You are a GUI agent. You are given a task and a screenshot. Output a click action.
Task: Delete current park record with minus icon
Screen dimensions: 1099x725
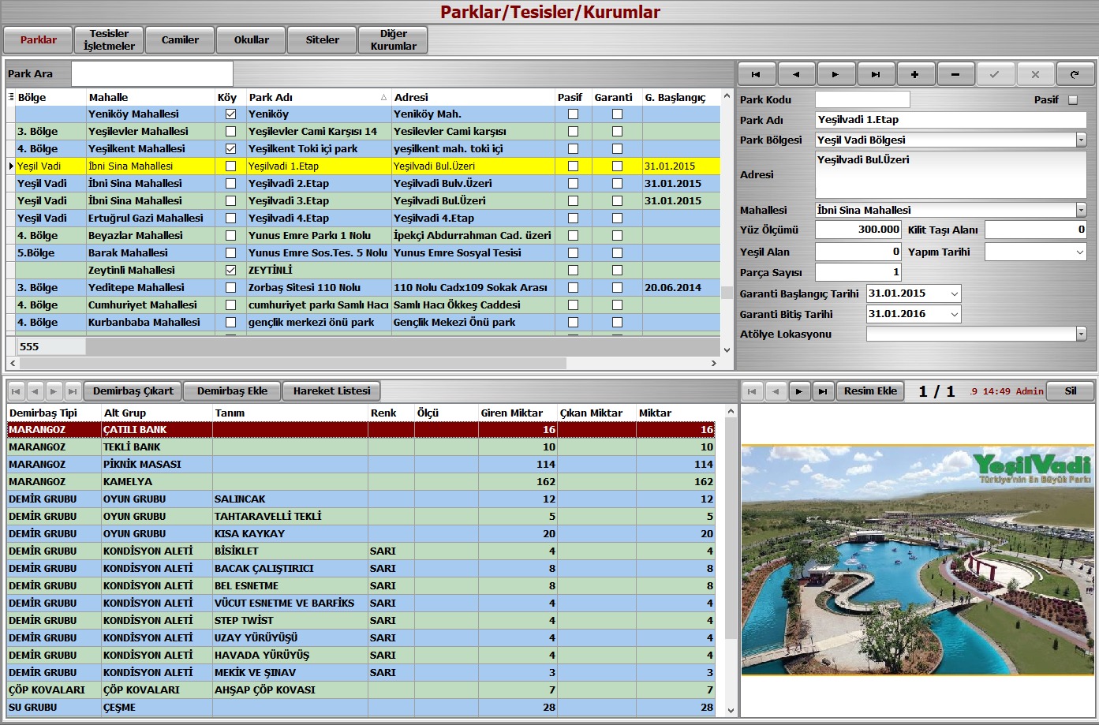pos(955,74)
